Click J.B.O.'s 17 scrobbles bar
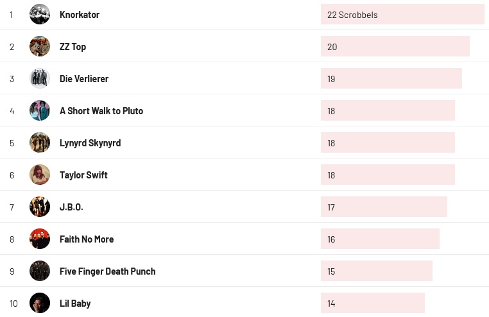 (384, 207)
